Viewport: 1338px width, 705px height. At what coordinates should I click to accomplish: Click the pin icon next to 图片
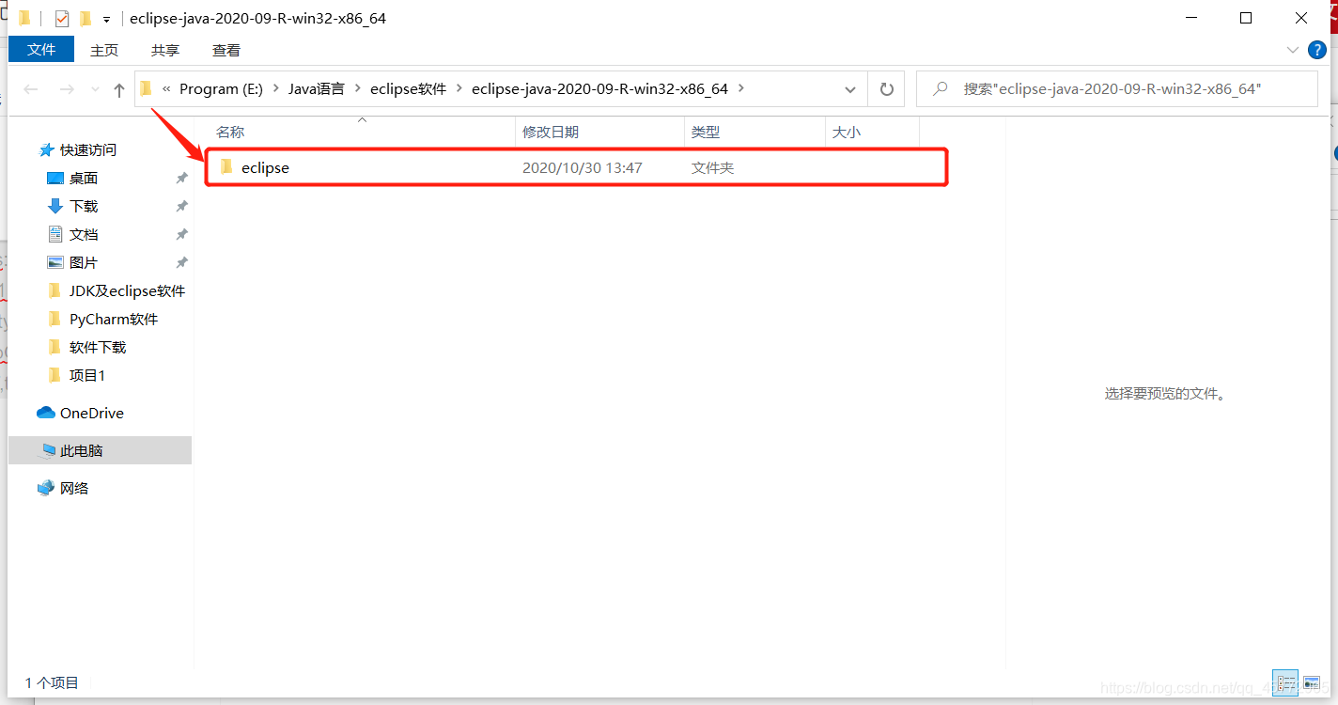pyautogui.click(x=181, y=262)
